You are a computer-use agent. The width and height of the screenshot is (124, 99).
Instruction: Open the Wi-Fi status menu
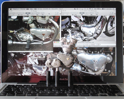point(90,9)
